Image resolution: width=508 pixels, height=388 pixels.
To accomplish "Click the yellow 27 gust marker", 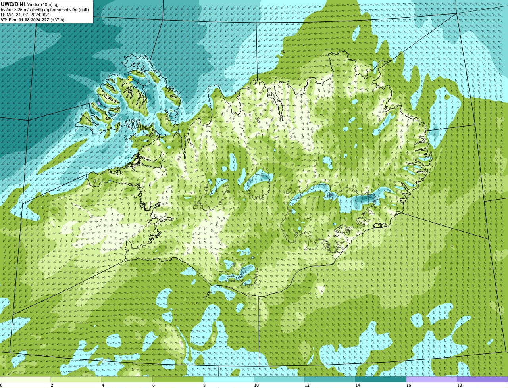I will (x=129, y=79).
